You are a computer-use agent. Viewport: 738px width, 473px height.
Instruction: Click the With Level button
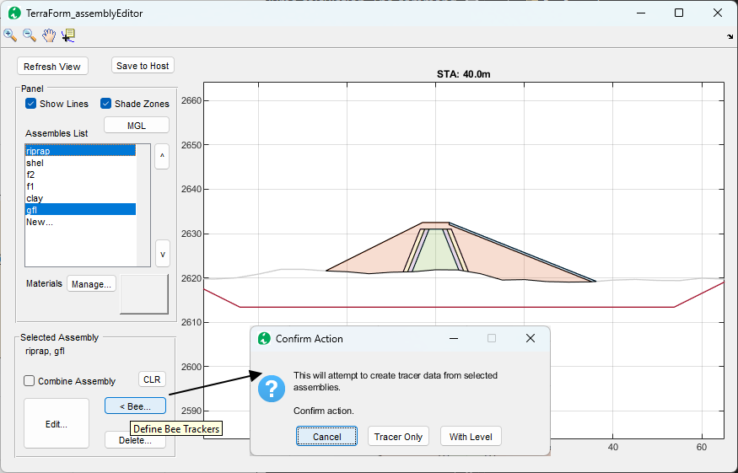pos(471,436)
